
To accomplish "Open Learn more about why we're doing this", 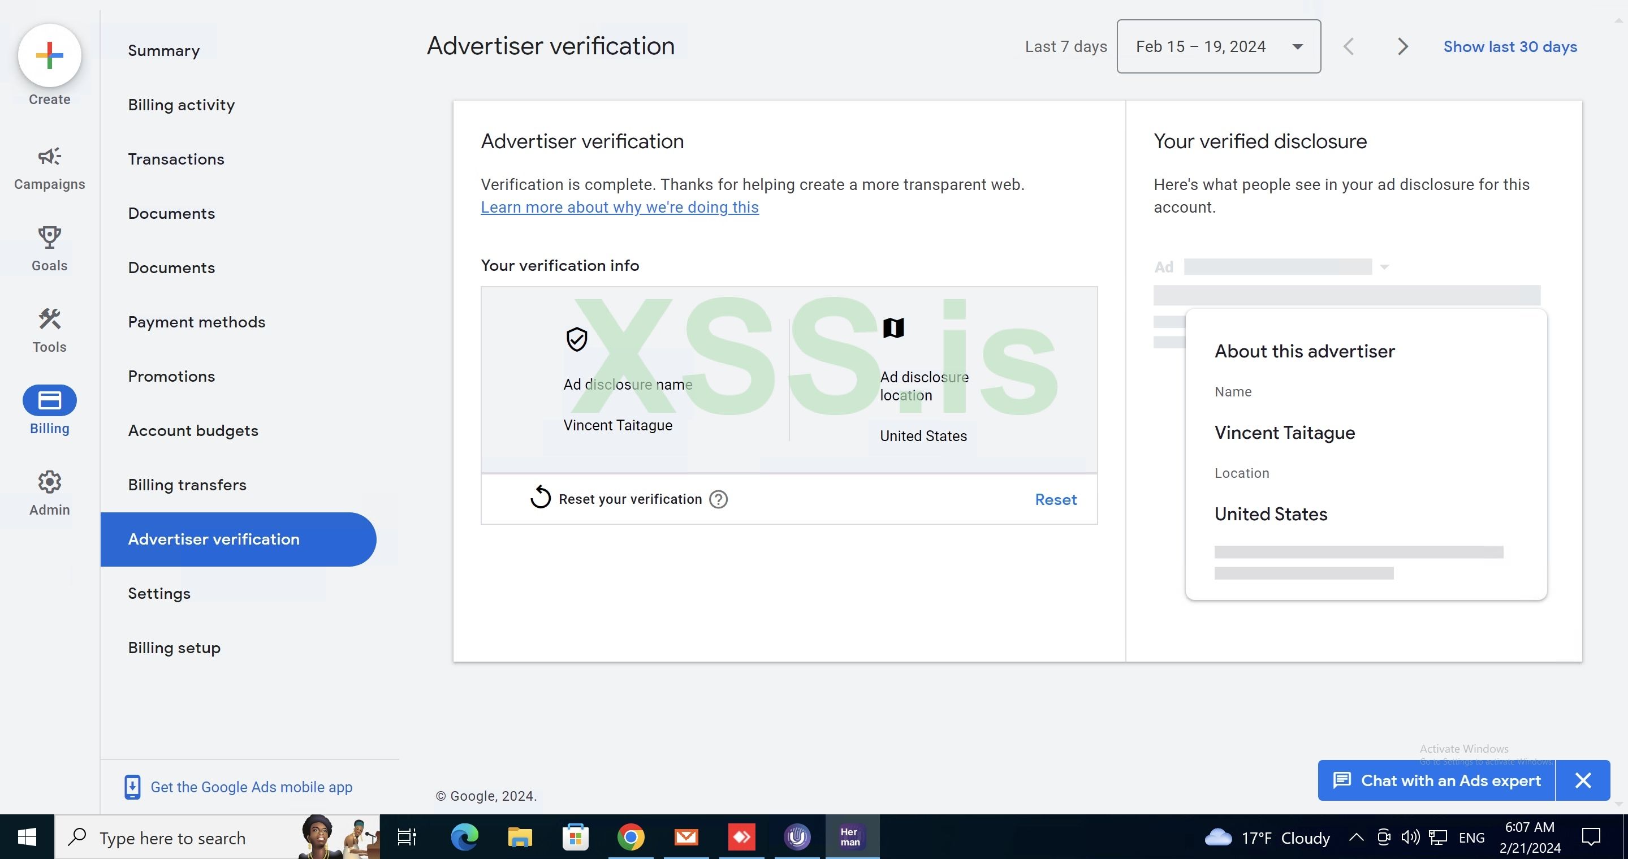I will coord(619,208).
